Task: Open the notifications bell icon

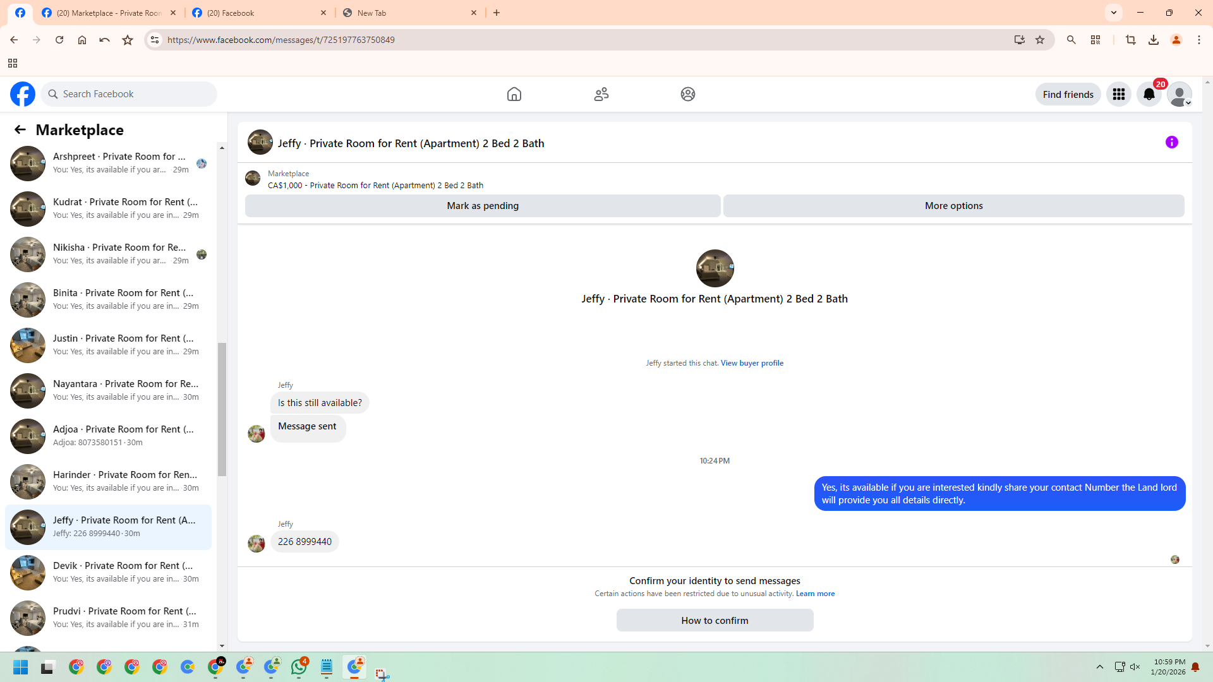Action: pyautogui.click(x=1149, y=94)
